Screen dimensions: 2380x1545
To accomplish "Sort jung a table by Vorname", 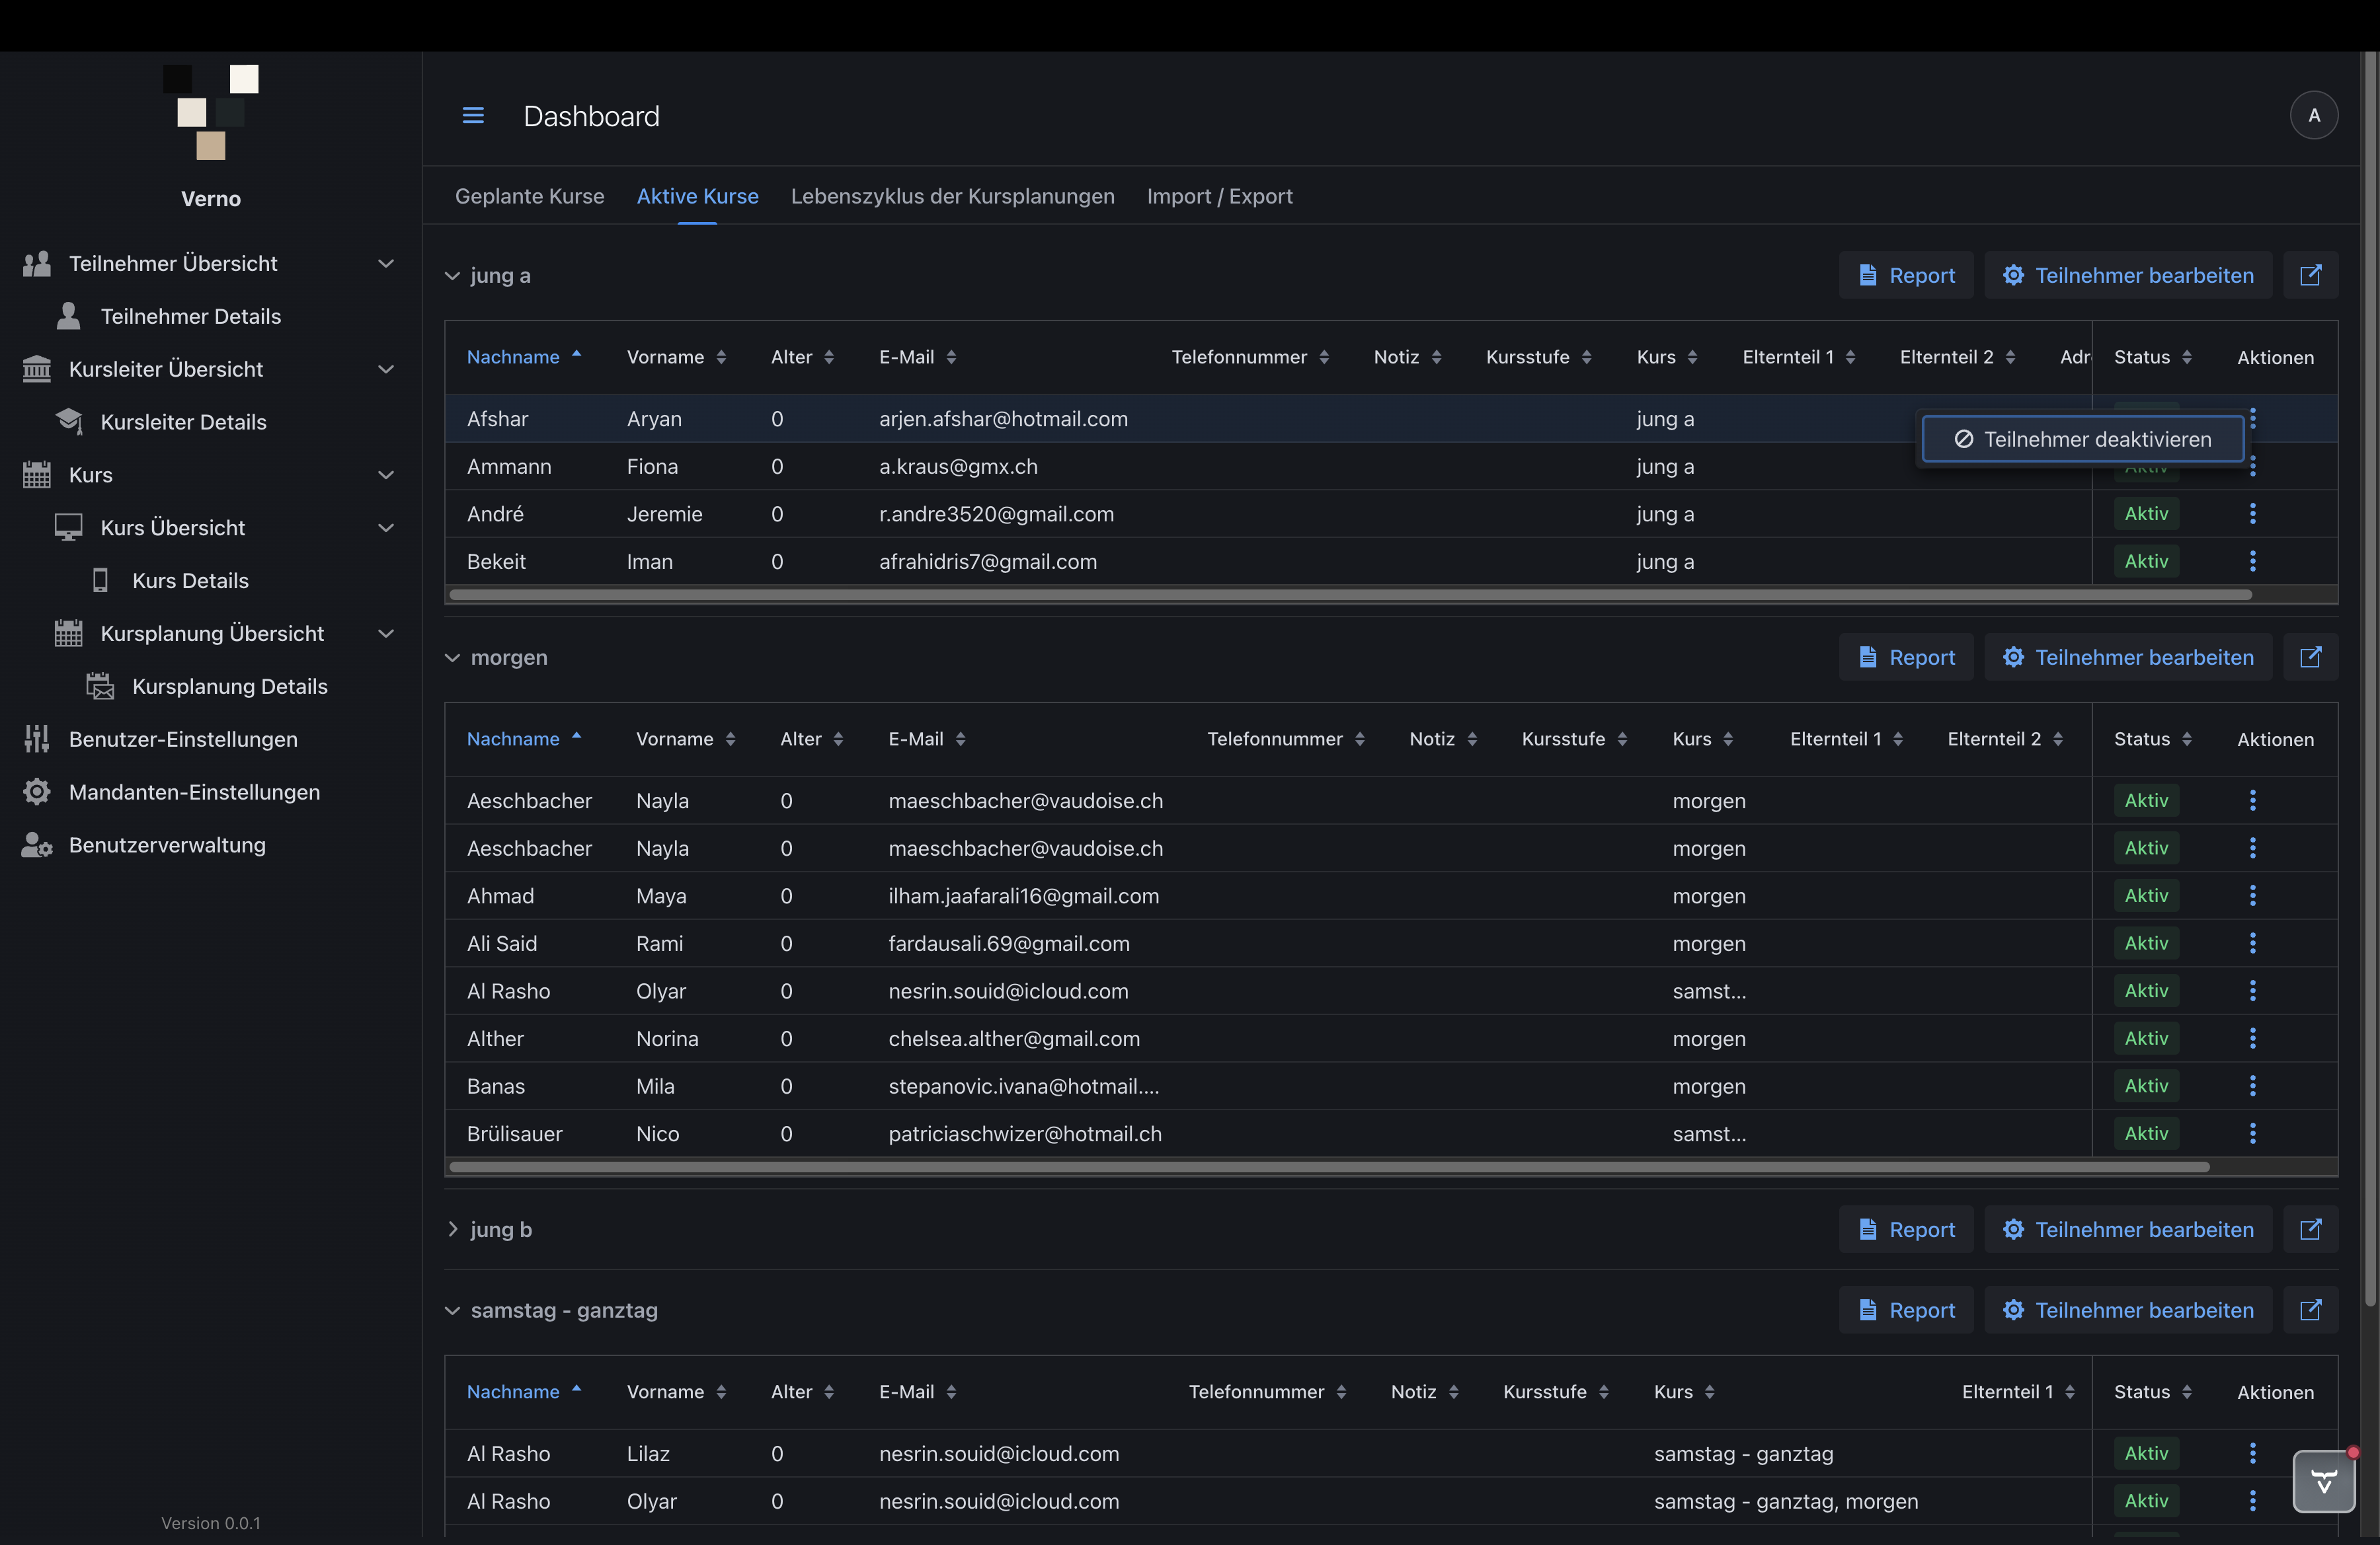I will pyautogui.click(x=676, y=357).
